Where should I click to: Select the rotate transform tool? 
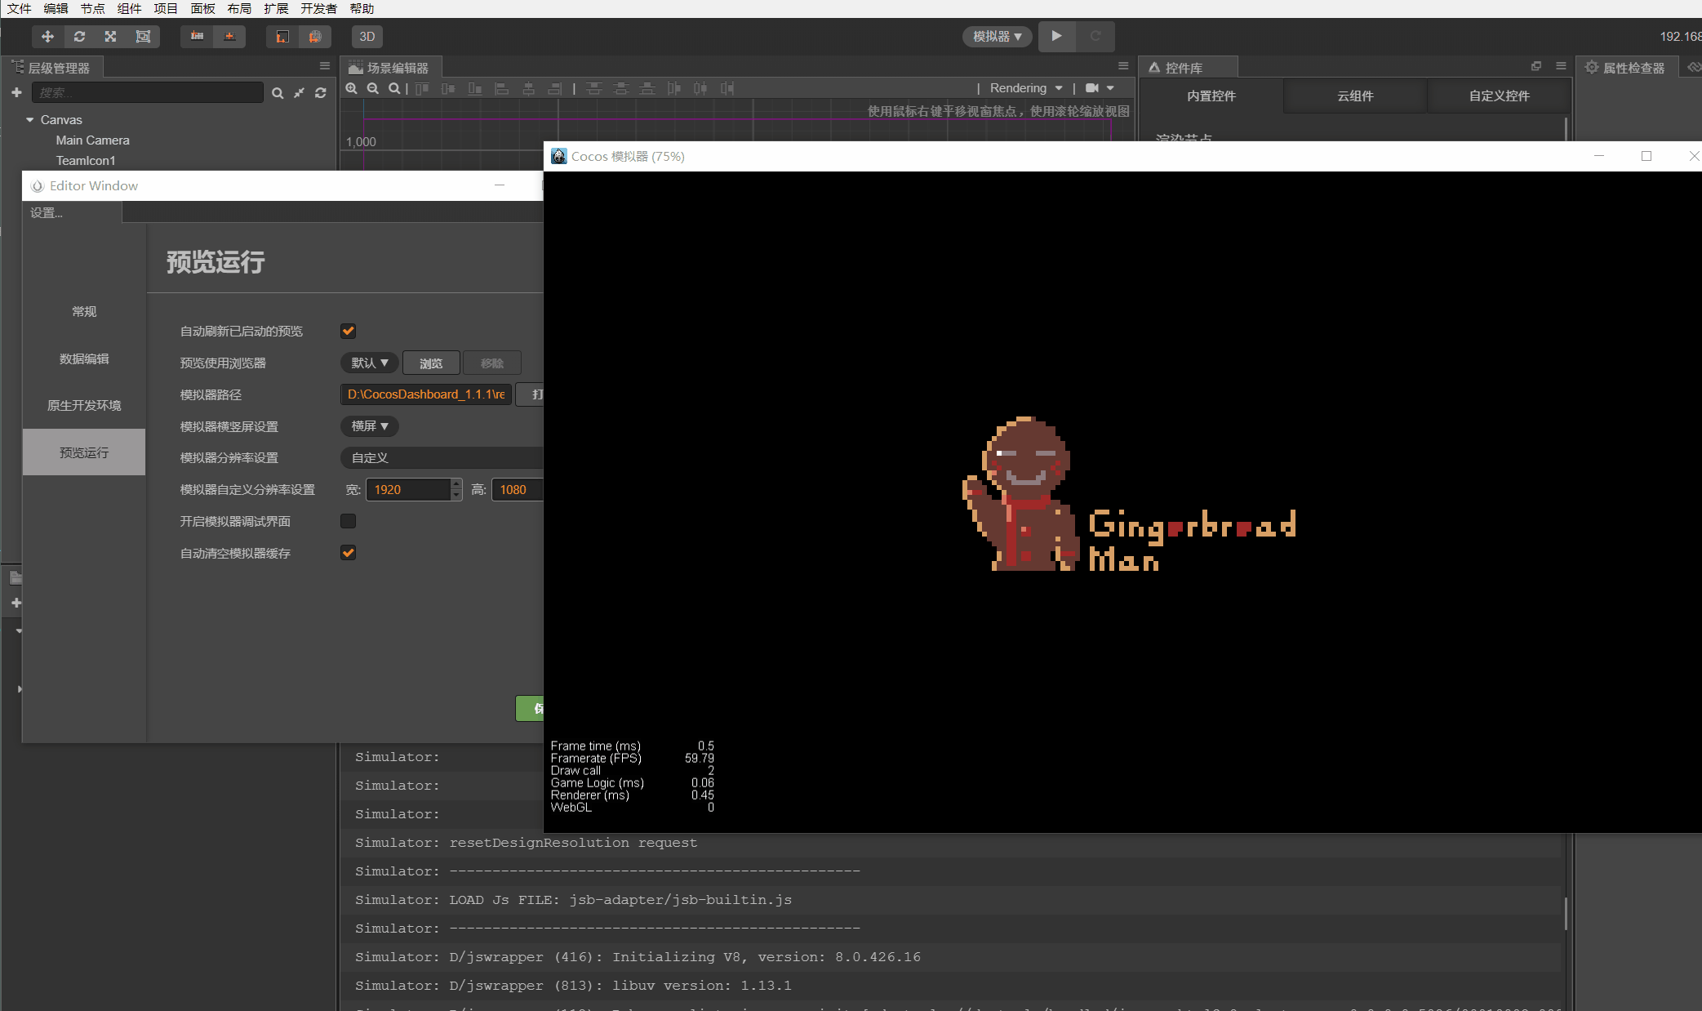coord(79,37)
